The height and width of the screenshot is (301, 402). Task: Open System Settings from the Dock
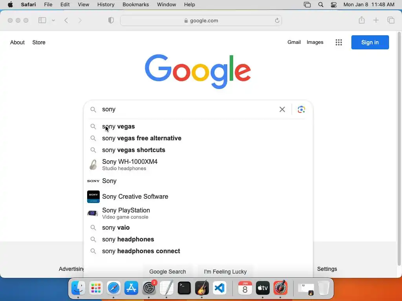[149, 288]
